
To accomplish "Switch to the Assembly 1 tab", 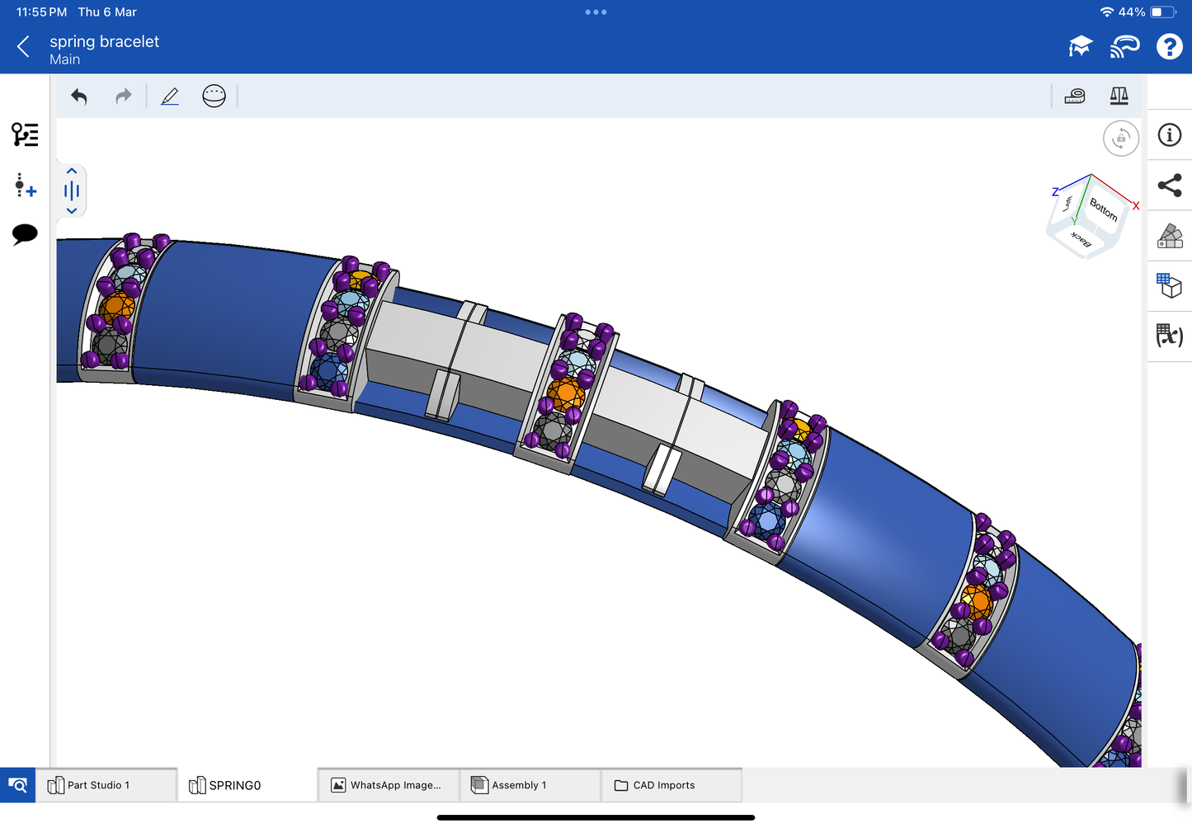I will [x=529, y=785].
